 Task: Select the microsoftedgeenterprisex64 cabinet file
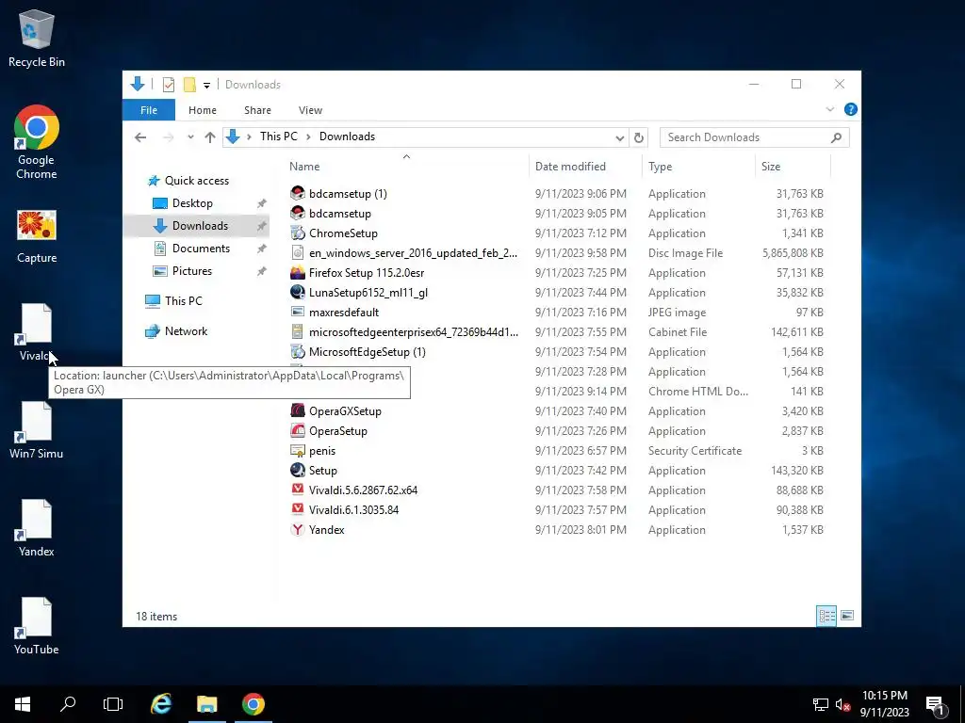click(413, 332)
